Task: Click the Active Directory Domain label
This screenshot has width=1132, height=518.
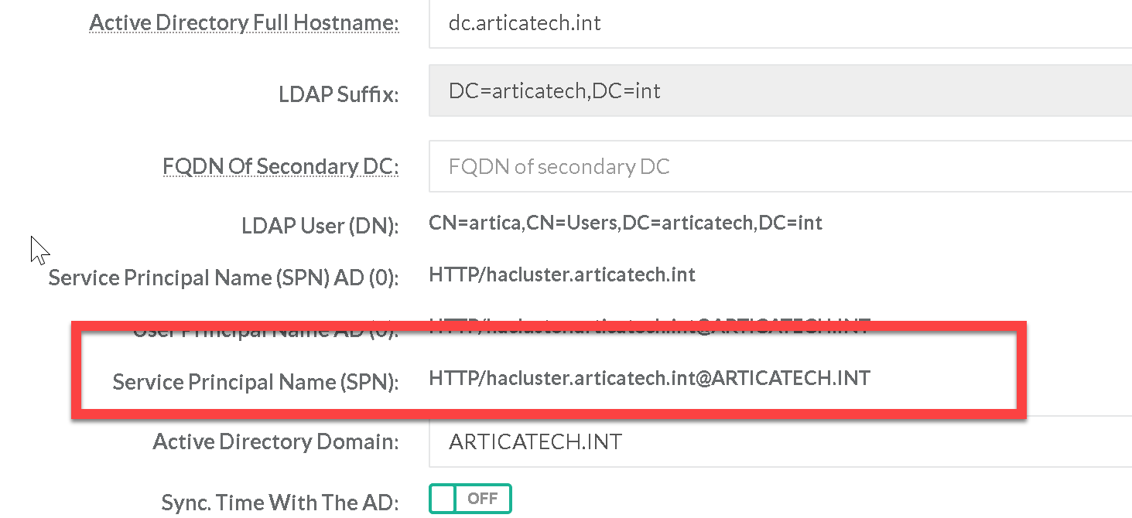Action: click(x=275, y=442)
